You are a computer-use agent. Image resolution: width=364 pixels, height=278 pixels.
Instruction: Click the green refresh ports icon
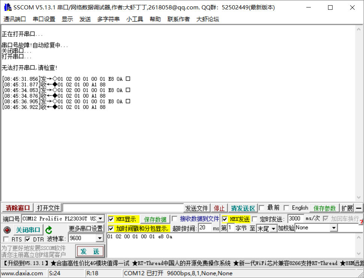(x=49, y=230)
